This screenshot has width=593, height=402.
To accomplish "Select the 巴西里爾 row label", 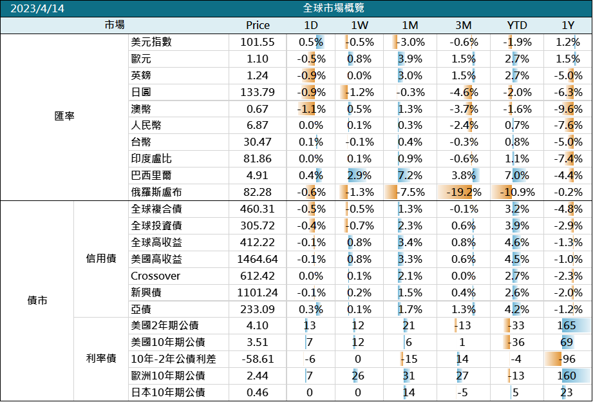I will [x=151, y=175].
